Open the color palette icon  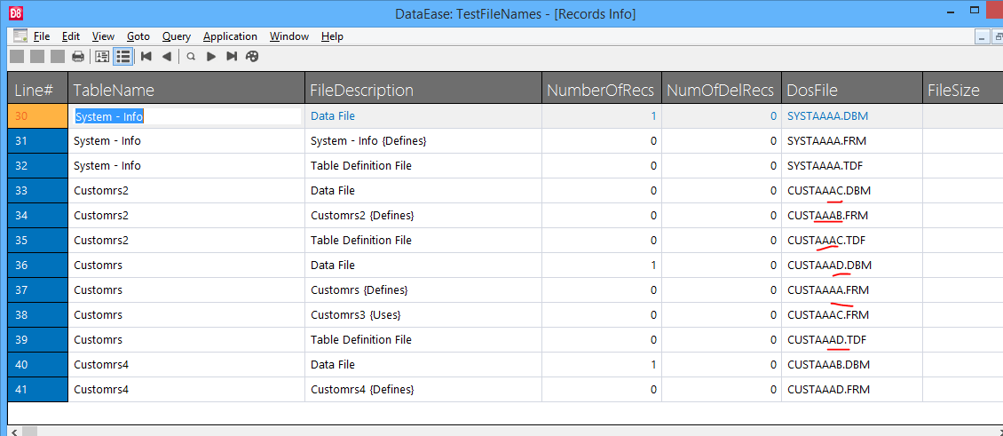(x=252, y=57)
